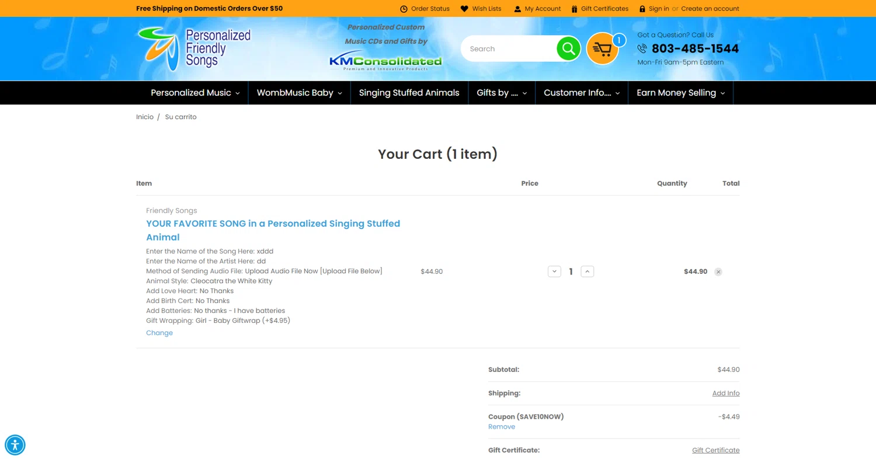Click 'Enter the Name of the Song Here: xddd'

[210, 251]
